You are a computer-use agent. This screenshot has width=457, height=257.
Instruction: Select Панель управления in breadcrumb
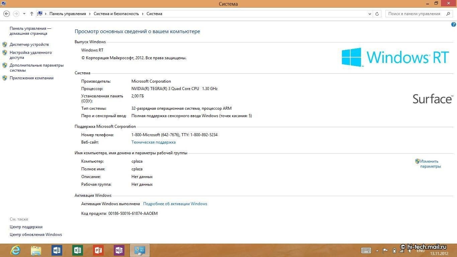[68, 14]
